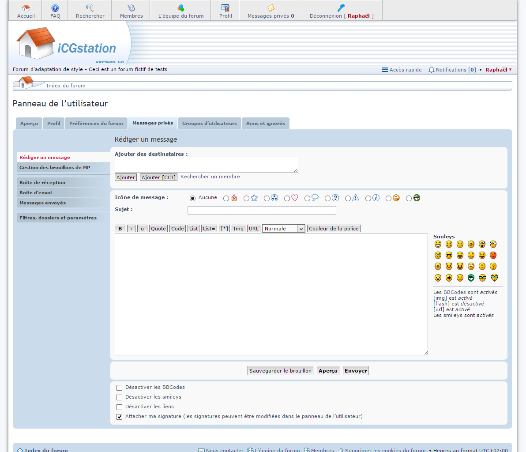
Task: Open the Membres icon
Action: pyautogui.click(x=131, y=8)
